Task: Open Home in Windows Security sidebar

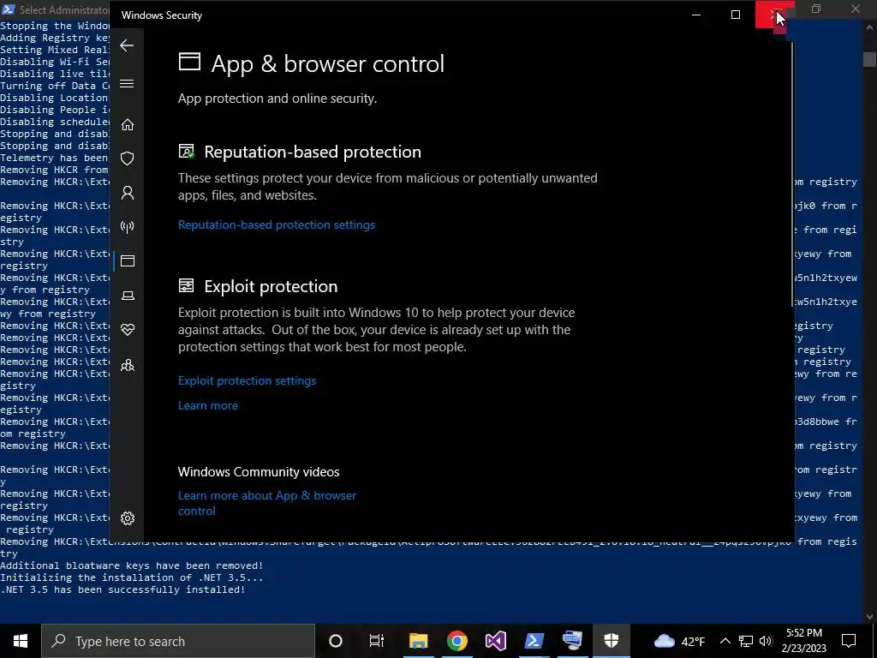Action: pyautogui.click(x=128, y=124)
